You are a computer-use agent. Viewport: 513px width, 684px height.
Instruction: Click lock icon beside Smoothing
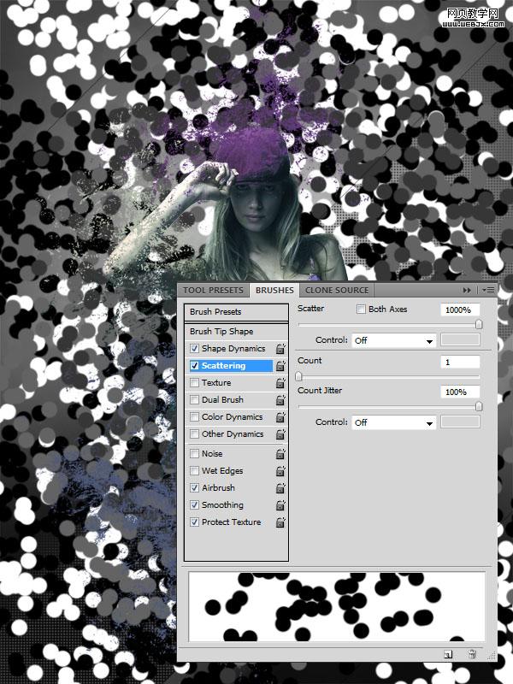280,504
